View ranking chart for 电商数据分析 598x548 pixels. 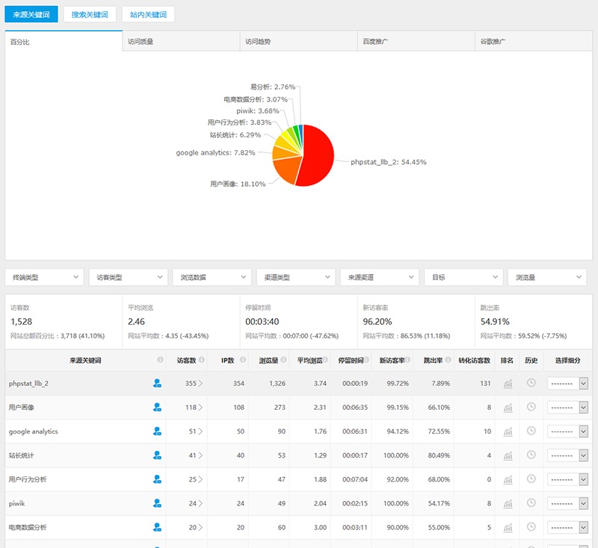(508, 528)
